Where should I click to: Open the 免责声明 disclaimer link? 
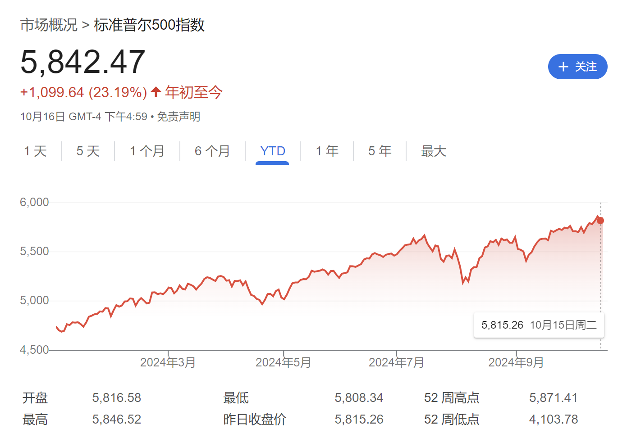[178, 117]
